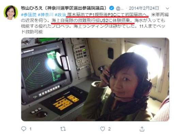This screenshot has height=137, width=175.
Task: Like the tweet with the heart icon
Action: point(102,129)
